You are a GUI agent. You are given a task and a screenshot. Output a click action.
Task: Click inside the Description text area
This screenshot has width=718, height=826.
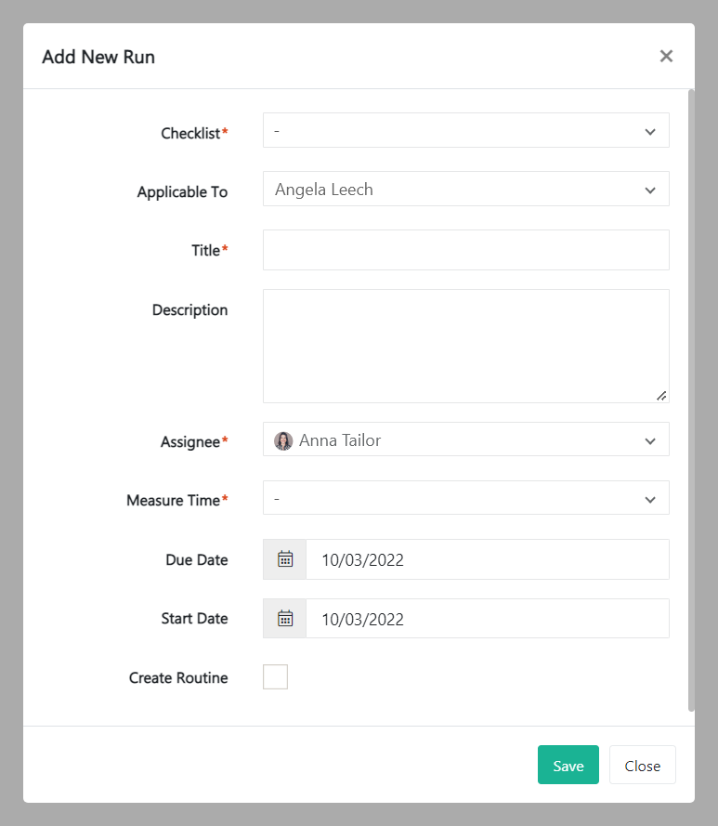[464, 344]
